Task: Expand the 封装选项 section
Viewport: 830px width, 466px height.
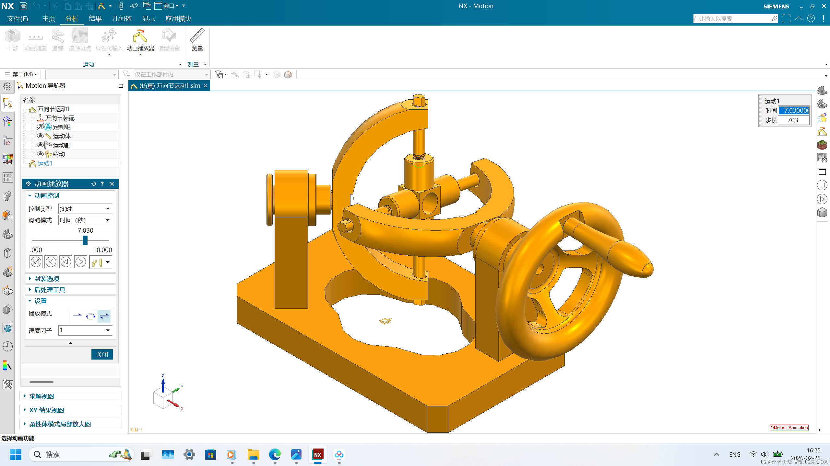Action: [x=47, y=279]
